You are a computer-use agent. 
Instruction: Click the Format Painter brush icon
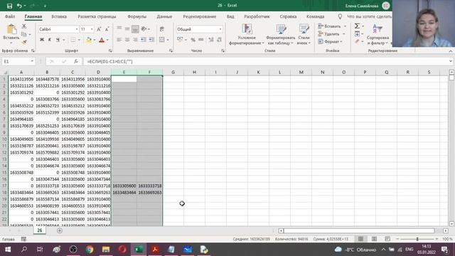pos(24,42)
